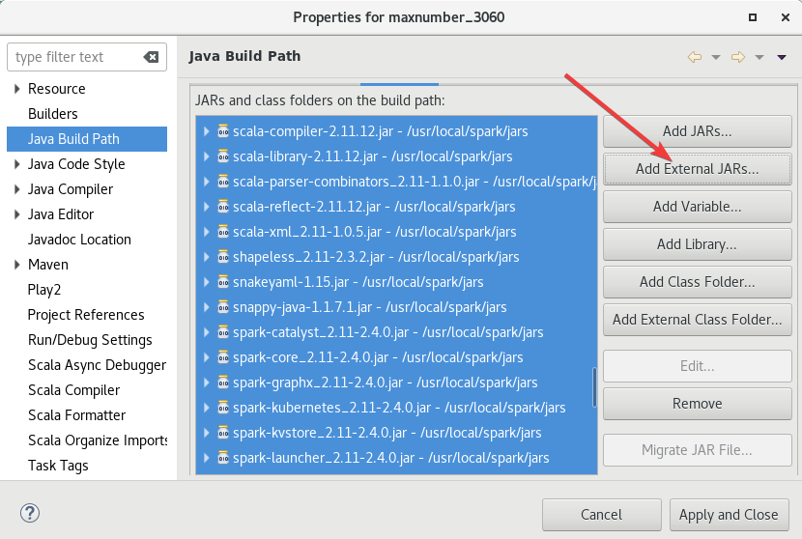Viewport: 802px width, 539px height.
Task: Click the snakeyaml-1.15.jar jar icon
Action: click(223, 281)
